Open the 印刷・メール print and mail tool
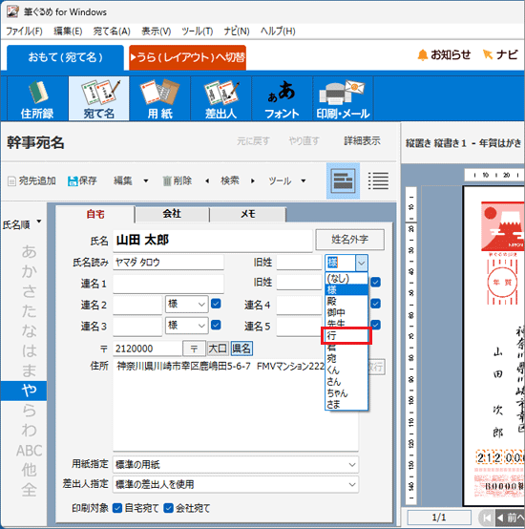This screenshot has height=529, width=525. point(343,98)
